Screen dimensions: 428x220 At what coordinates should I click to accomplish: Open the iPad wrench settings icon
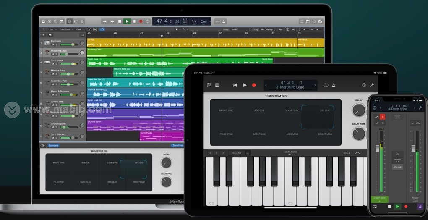(x=372, y=85)
